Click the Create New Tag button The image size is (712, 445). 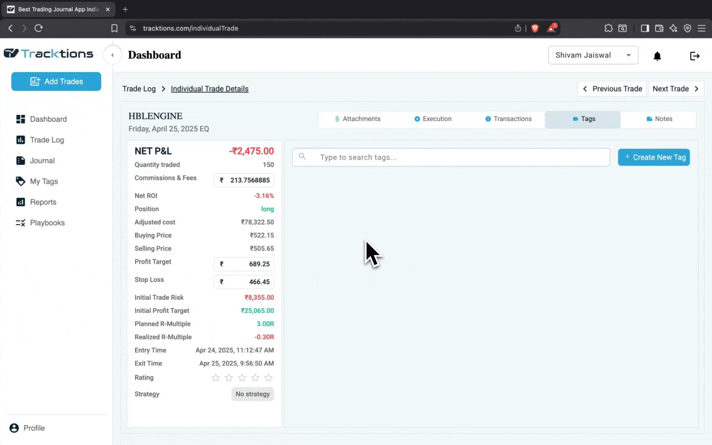[x=653, y=157]
